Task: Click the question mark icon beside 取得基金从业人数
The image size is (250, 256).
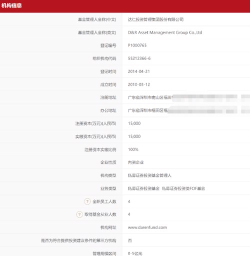Action: pyautogui.click(x=79, y=214)
